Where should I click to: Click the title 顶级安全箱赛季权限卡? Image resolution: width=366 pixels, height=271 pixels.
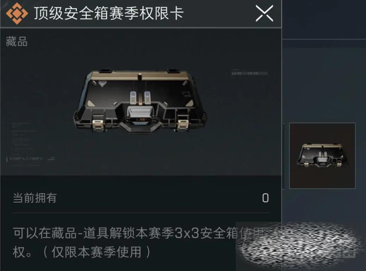coord(109,13)
